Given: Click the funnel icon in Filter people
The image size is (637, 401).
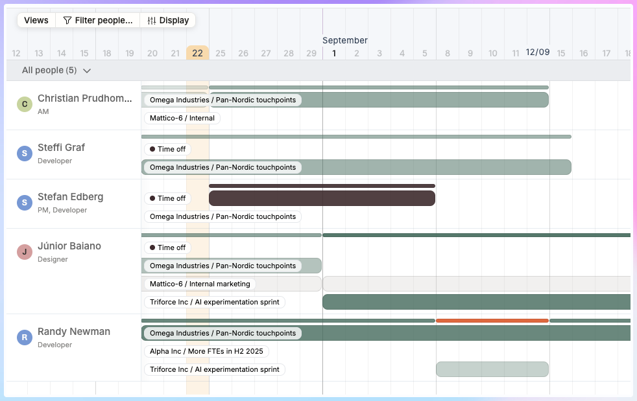Looking at the screenshot, I should [x=67, y=21].
